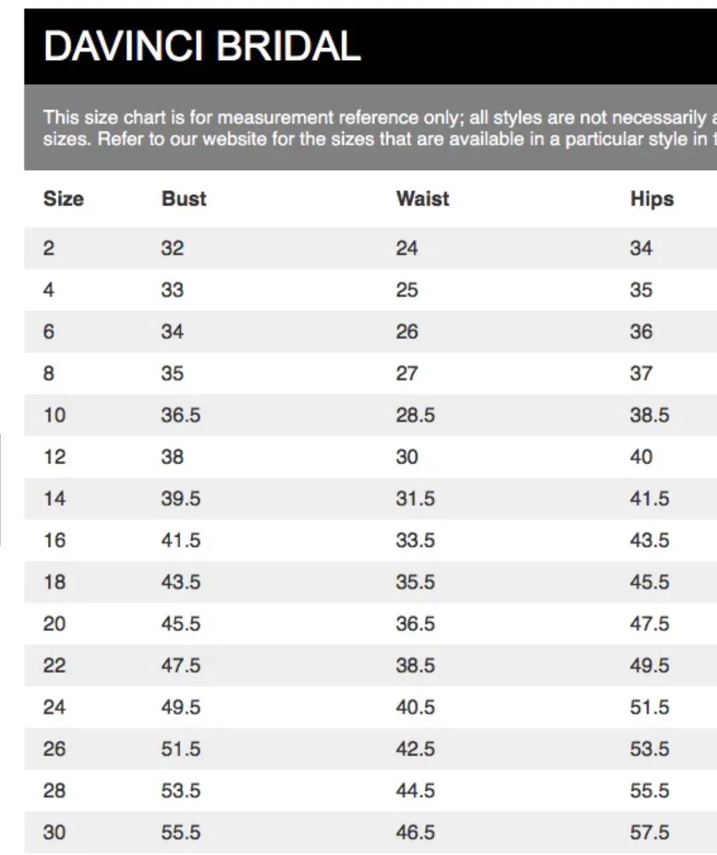Click bust value 33 for size 4
Screen dimensions: 717x855
(172, 290)
